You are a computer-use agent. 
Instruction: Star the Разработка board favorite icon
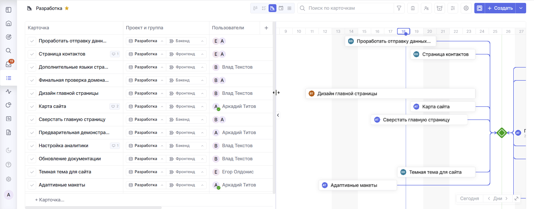coord(67,8)
